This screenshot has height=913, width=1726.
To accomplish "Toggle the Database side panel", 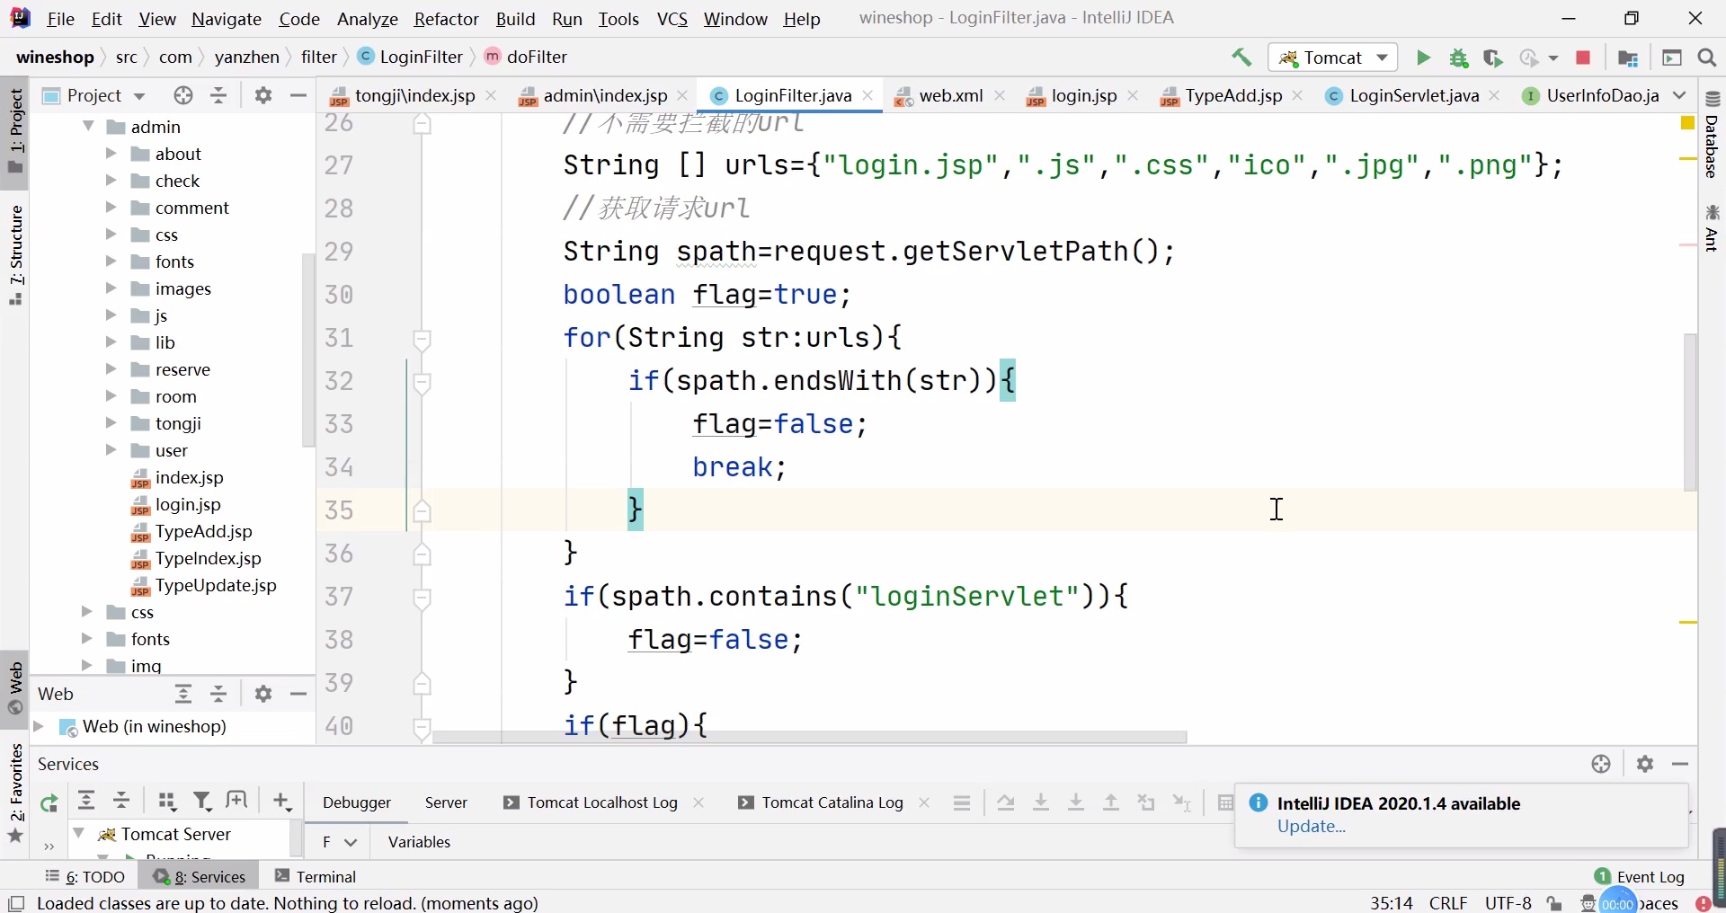I will (1713, 135).
